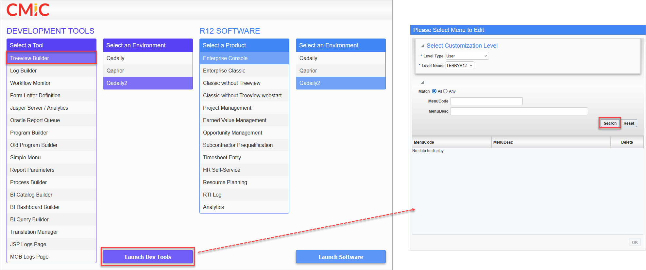This screenshot has height=270, width=646.
Task: Select Classic without Treeview product
Action: [244, 83]
